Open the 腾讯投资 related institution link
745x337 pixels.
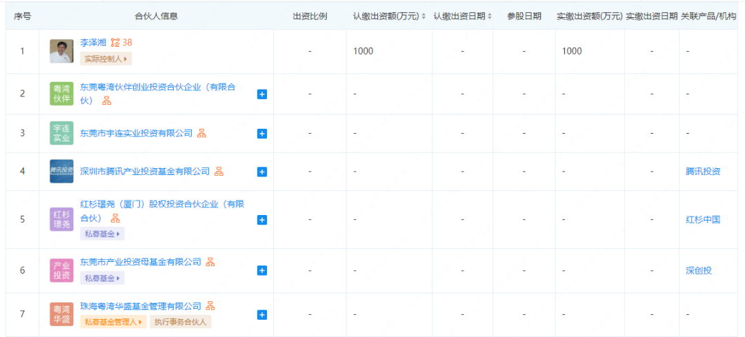[703, 172]
